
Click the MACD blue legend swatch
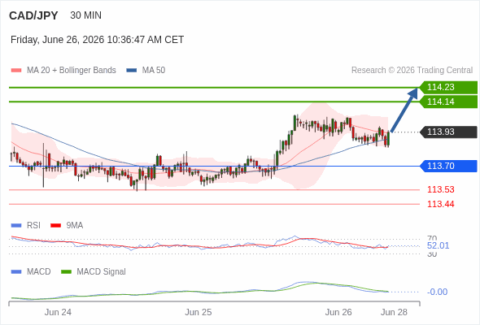pos(16,272)
